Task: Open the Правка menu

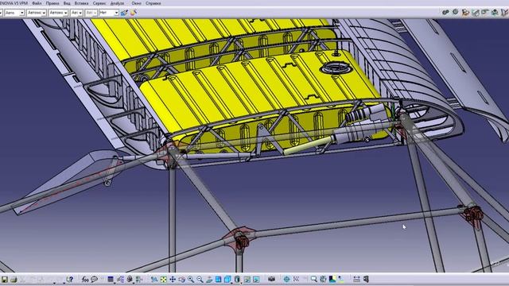Action: point(52,3)
